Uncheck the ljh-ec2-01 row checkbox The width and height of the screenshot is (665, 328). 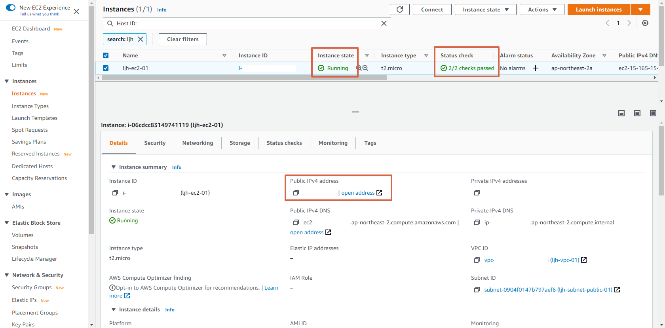pyautogui.click(x=106, y=68)
